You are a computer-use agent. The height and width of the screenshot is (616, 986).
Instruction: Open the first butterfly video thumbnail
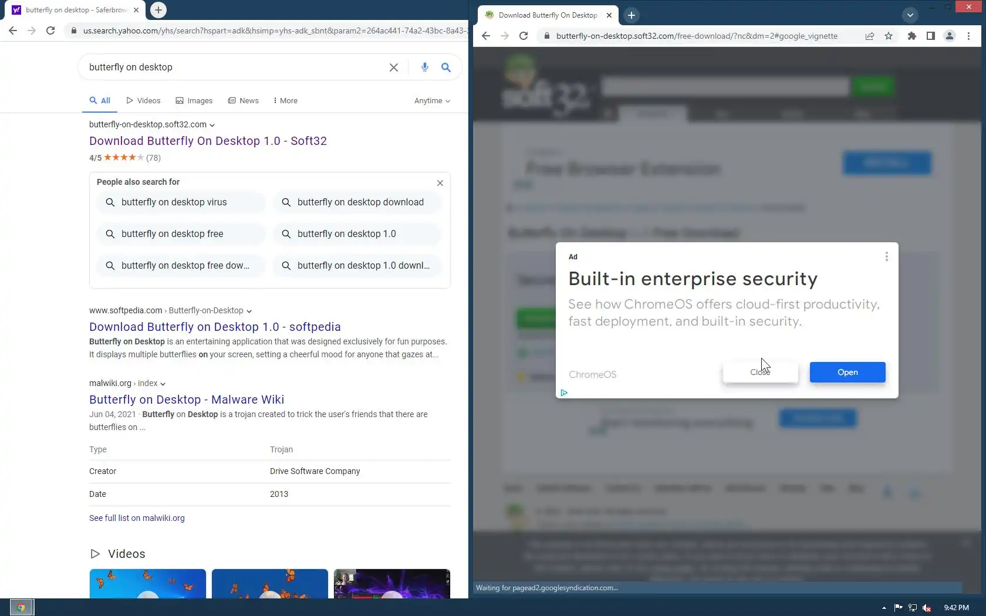pyautogui.click(x=148, y=584)
